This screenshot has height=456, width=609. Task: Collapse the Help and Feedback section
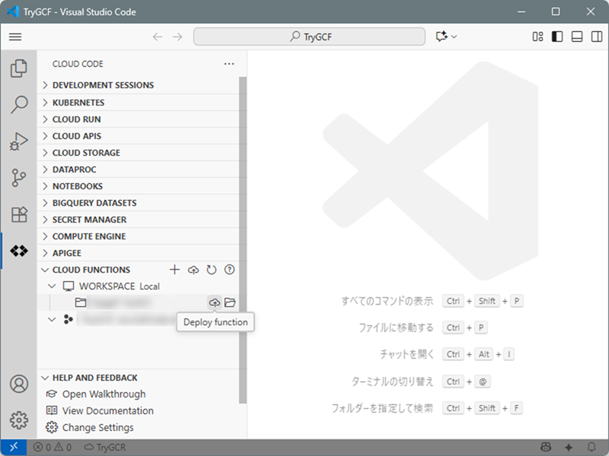click(138, 378)
